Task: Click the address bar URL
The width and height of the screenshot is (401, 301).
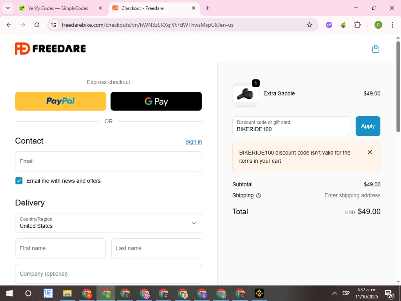Action: point(147,25)
